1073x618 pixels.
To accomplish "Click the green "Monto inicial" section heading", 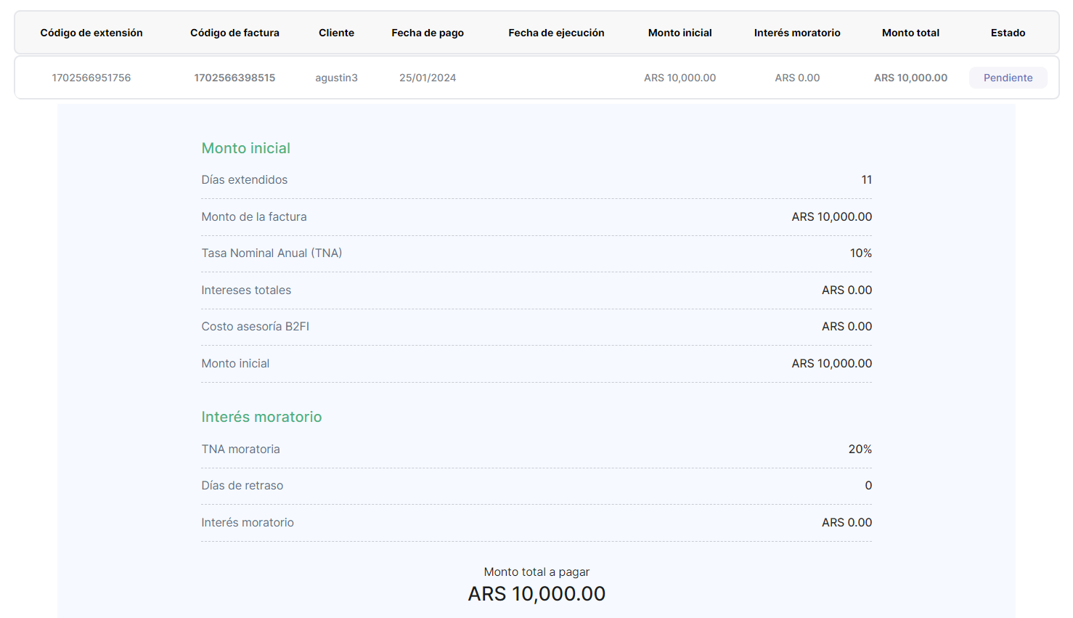I will point(246,148).
